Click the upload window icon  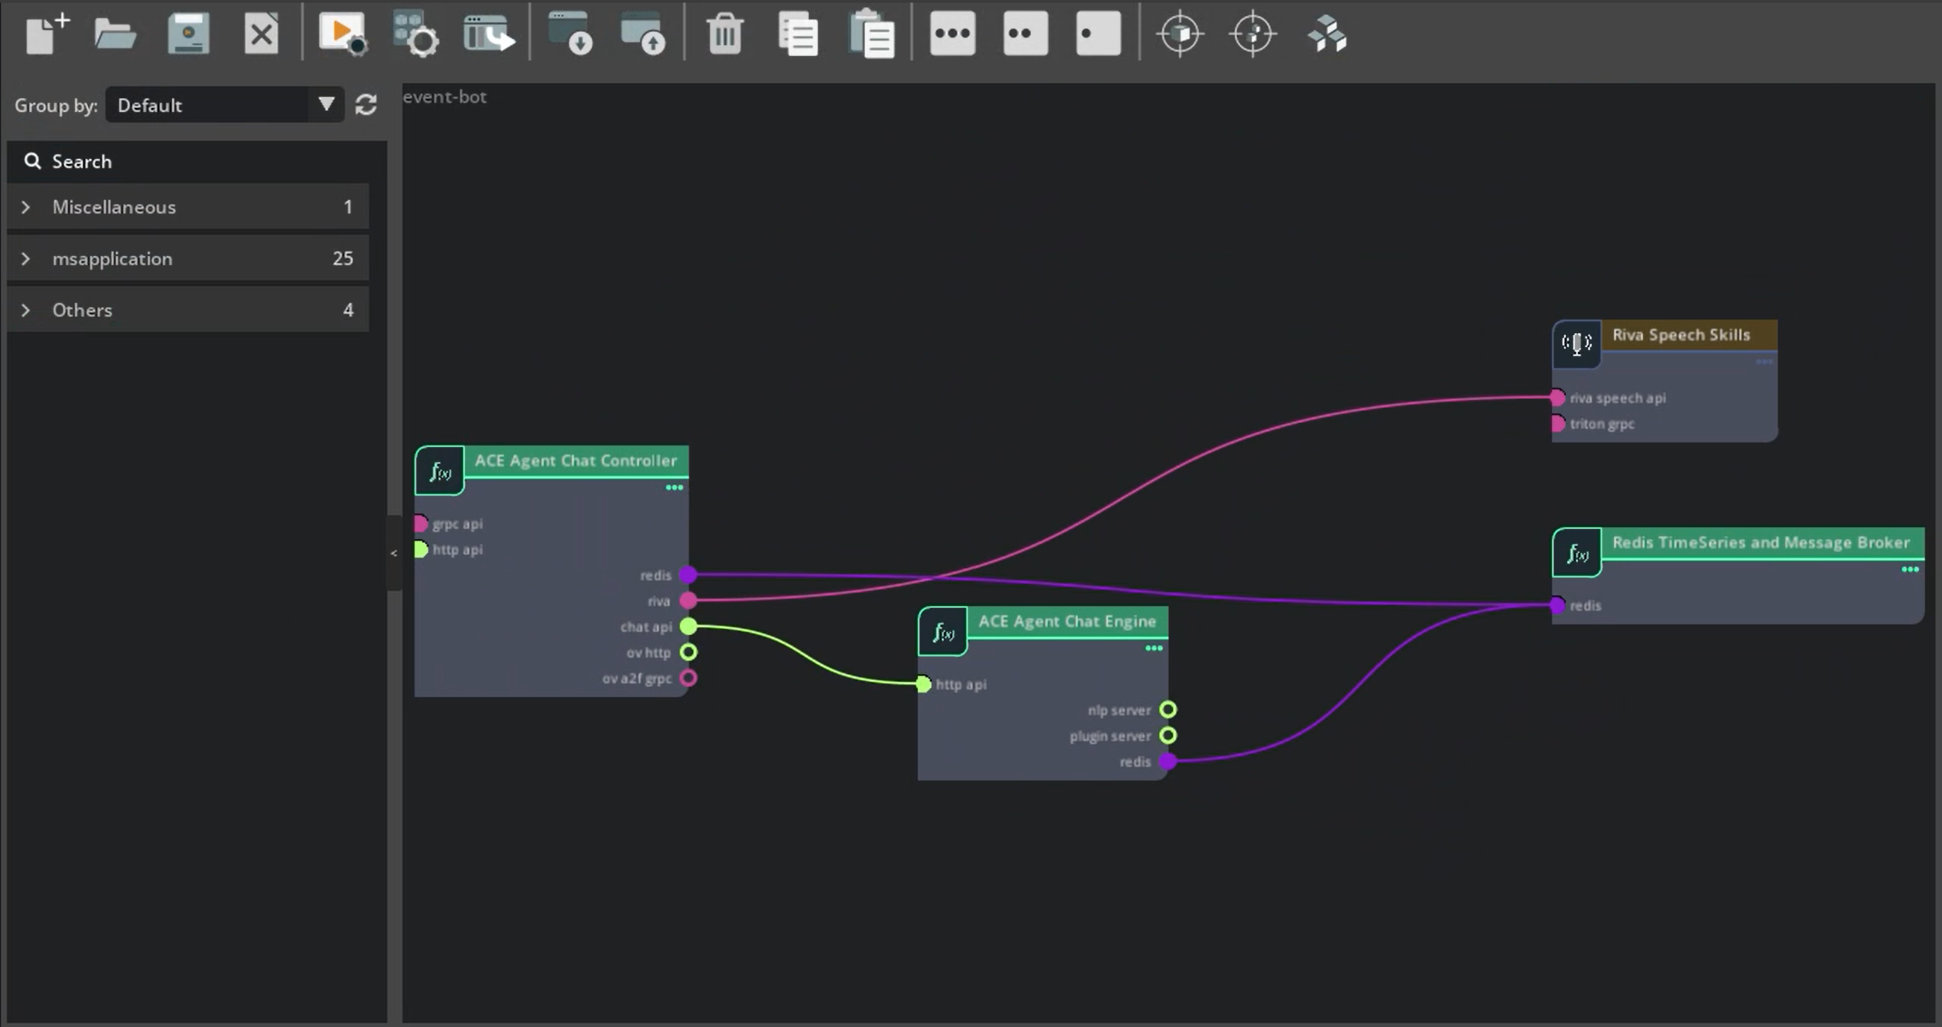pyautogui.click(x=643, y=34)
